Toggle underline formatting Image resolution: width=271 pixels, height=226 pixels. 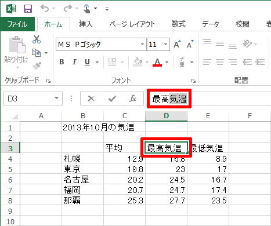click(87, 62)
